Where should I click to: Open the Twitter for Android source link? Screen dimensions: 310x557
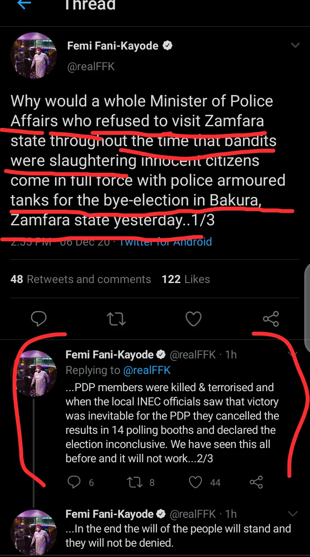[166, 242]
